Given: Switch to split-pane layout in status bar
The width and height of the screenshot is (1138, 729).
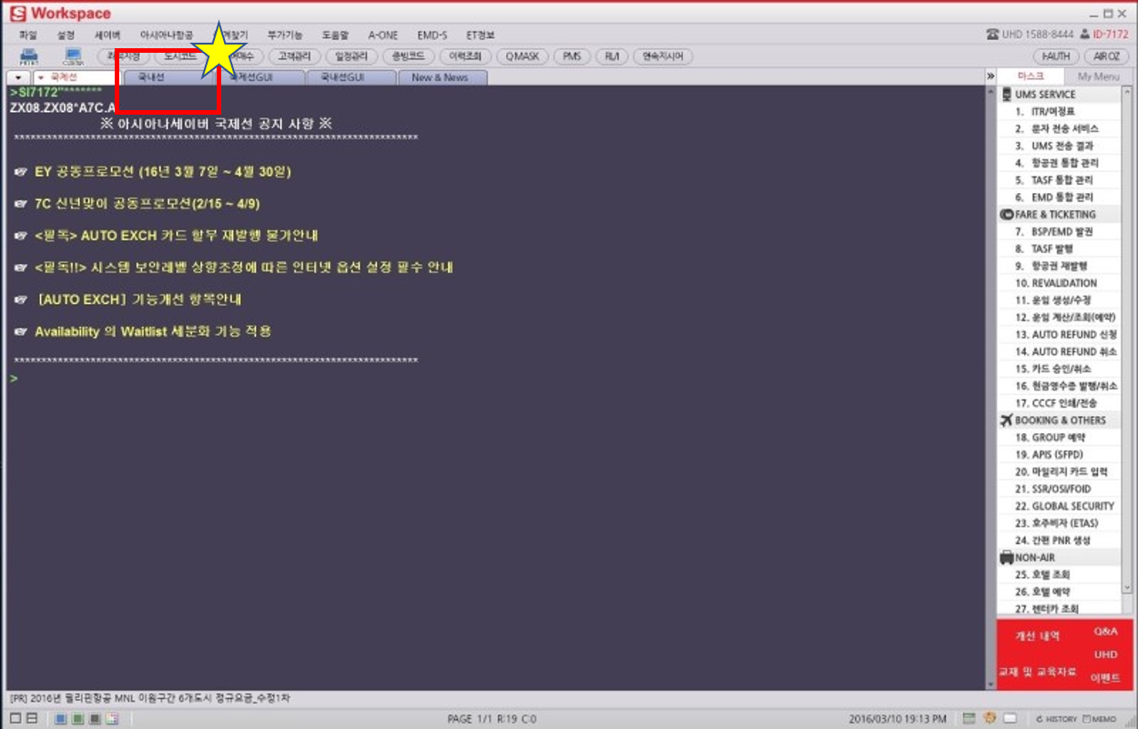Looking at the screenshot, I should pyautogui.click(x=31, y=719).
